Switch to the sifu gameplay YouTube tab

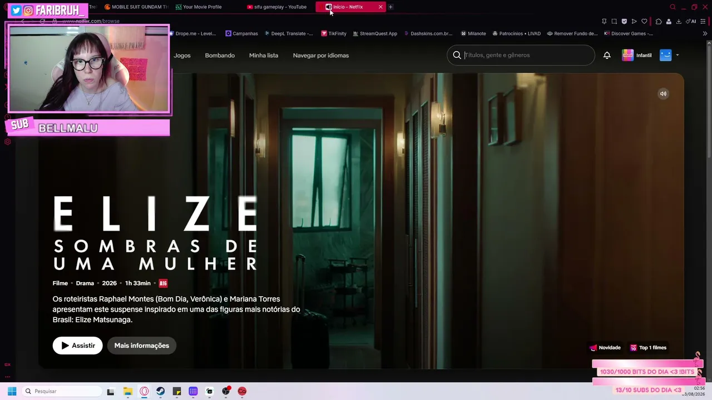click(276, 7)
